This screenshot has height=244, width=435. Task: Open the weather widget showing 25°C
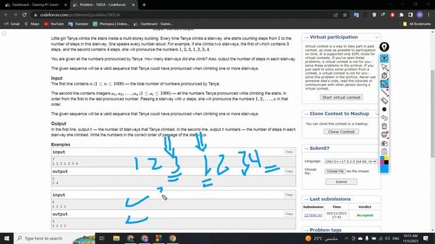pos(321,238)
